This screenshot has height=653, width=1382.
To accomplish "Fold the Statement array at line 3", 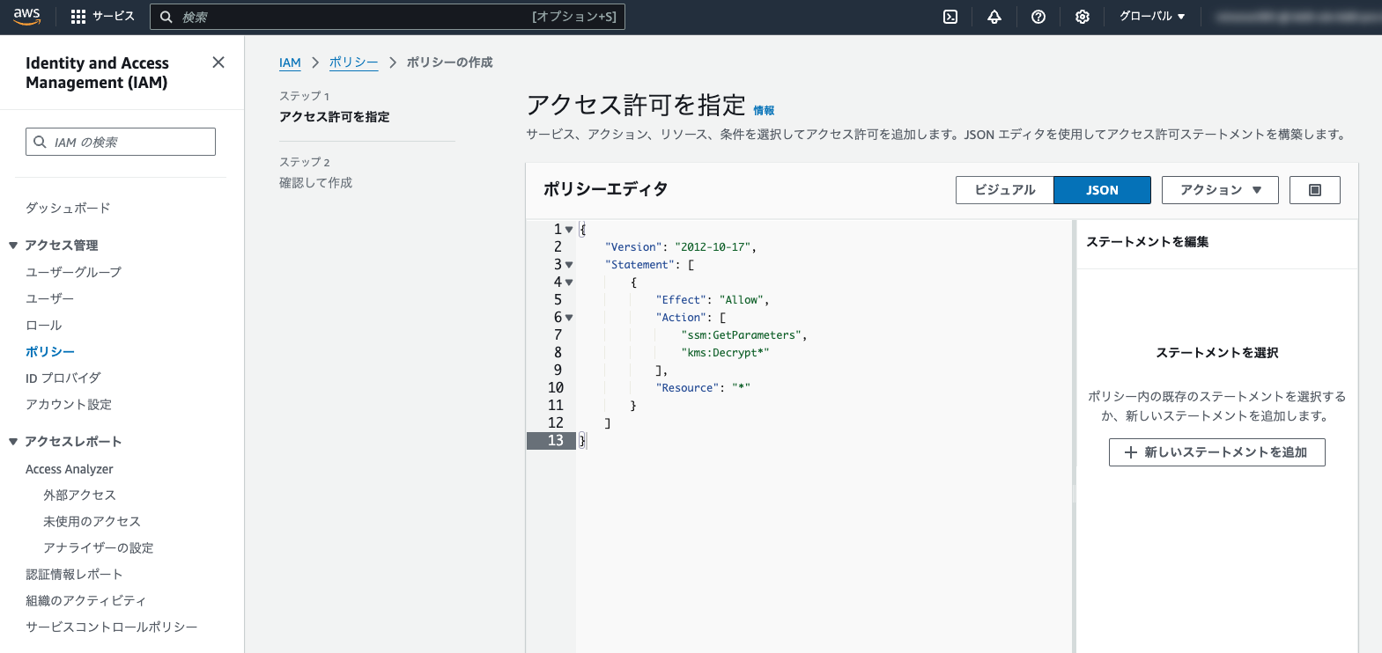I will pos(569,265).
